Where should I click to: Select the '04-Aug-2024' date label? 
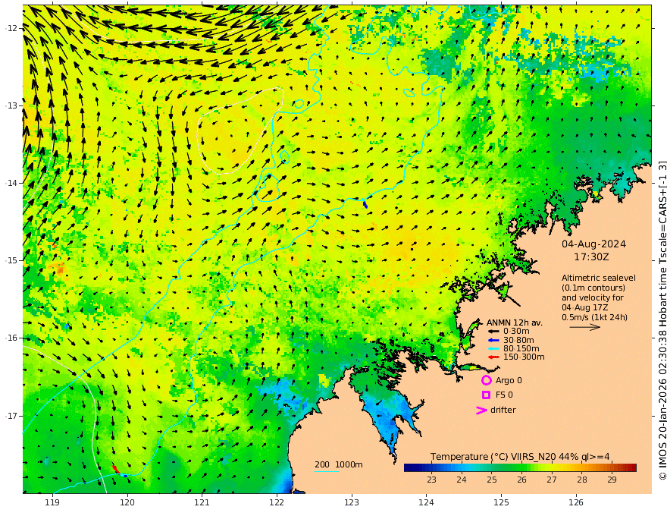[x=593, y=244]
